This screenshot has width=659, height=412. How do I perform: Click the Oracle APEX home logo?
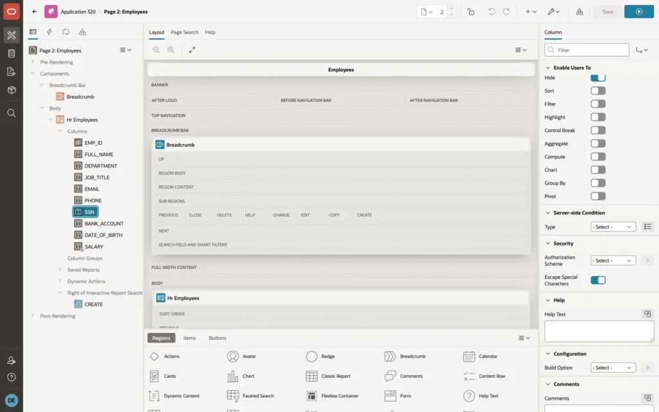(12, 12)
